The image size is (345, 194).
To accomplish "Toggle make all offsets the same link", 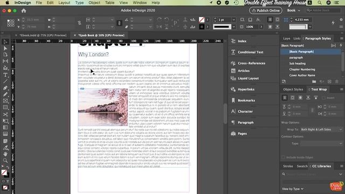I will 312,110.
